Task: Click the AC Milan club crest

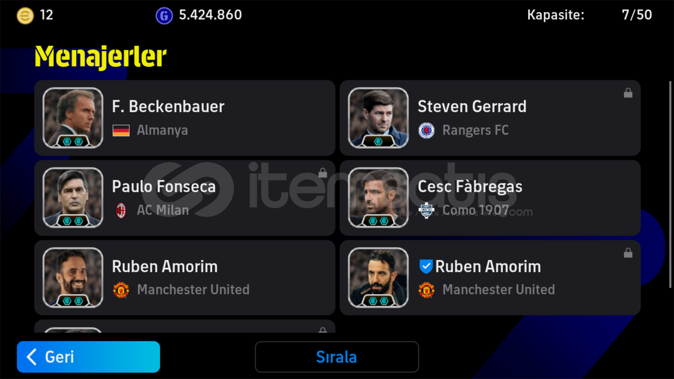Action: pos(121,210)
